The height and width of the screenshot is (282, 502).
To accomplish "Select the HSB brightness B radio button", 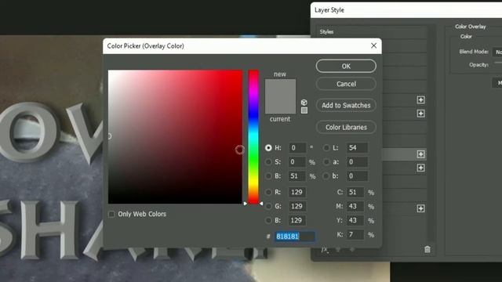I will [x=268, y=175].
